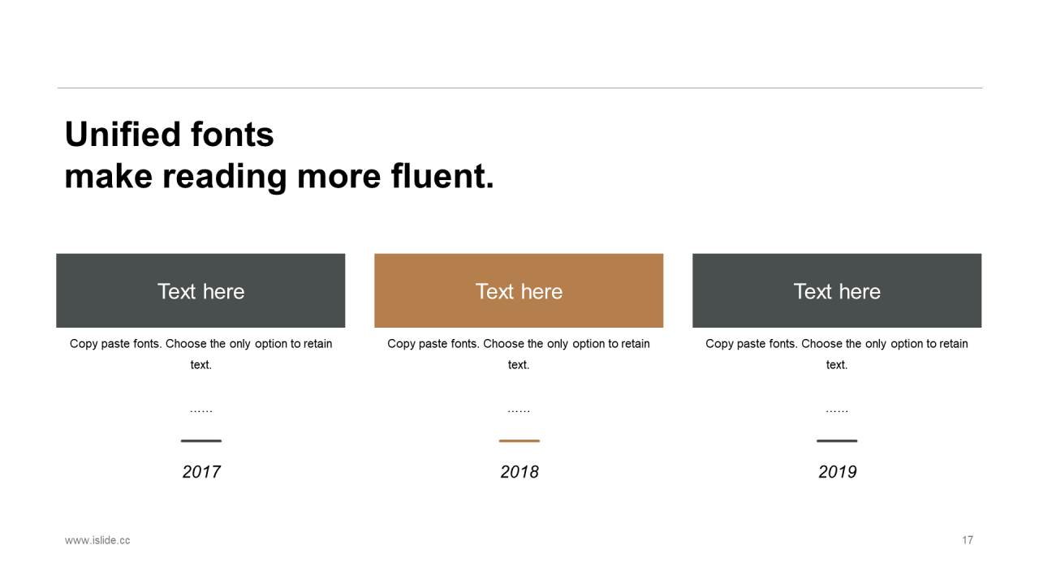Select the 'make reading more fluent.' title line

click(279, 177)
